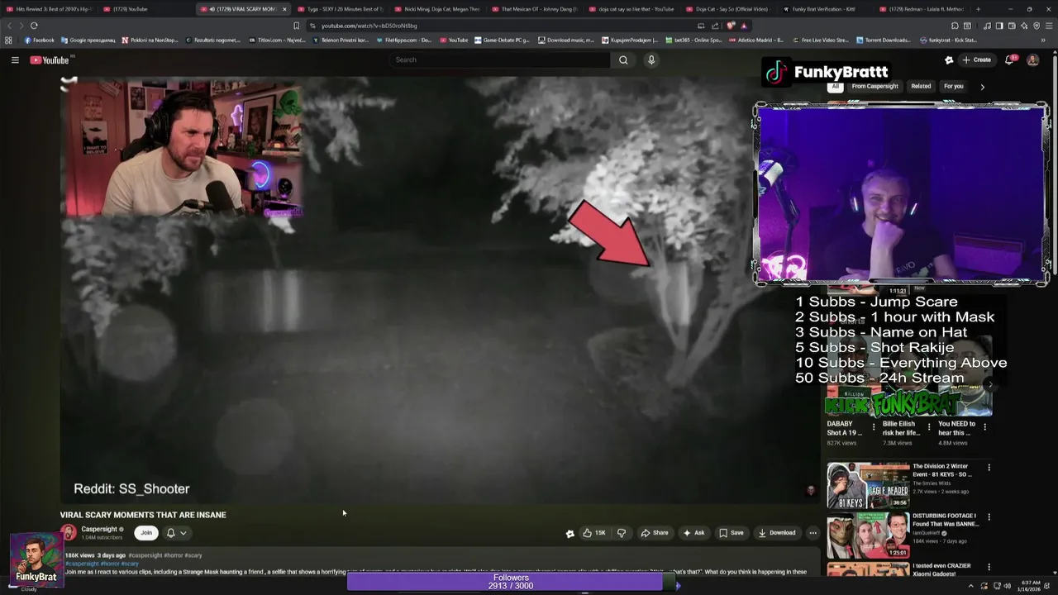This screenshot has width=1058, height=595.
Task: Select the For you filter chip
Action: [954, 86]
